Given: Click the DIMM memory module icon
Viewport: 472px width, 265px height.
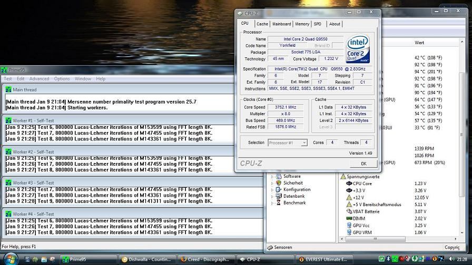Looking at the screenshot, I should [x=349, y=218].
